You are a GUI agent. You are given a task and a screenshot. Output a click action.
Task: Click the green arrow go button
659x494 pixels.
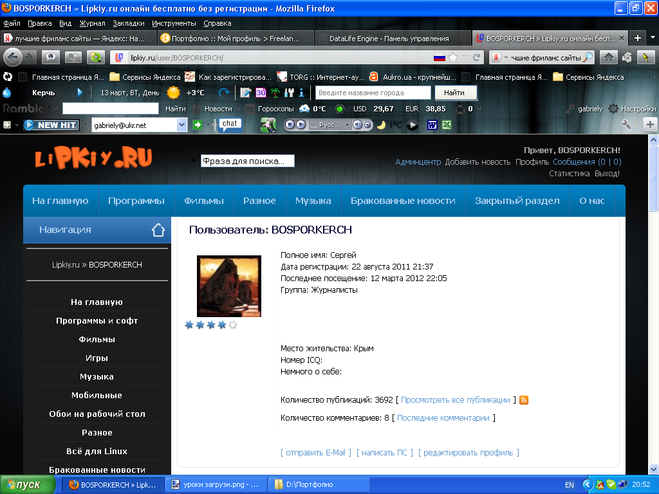tap(197, 125)
